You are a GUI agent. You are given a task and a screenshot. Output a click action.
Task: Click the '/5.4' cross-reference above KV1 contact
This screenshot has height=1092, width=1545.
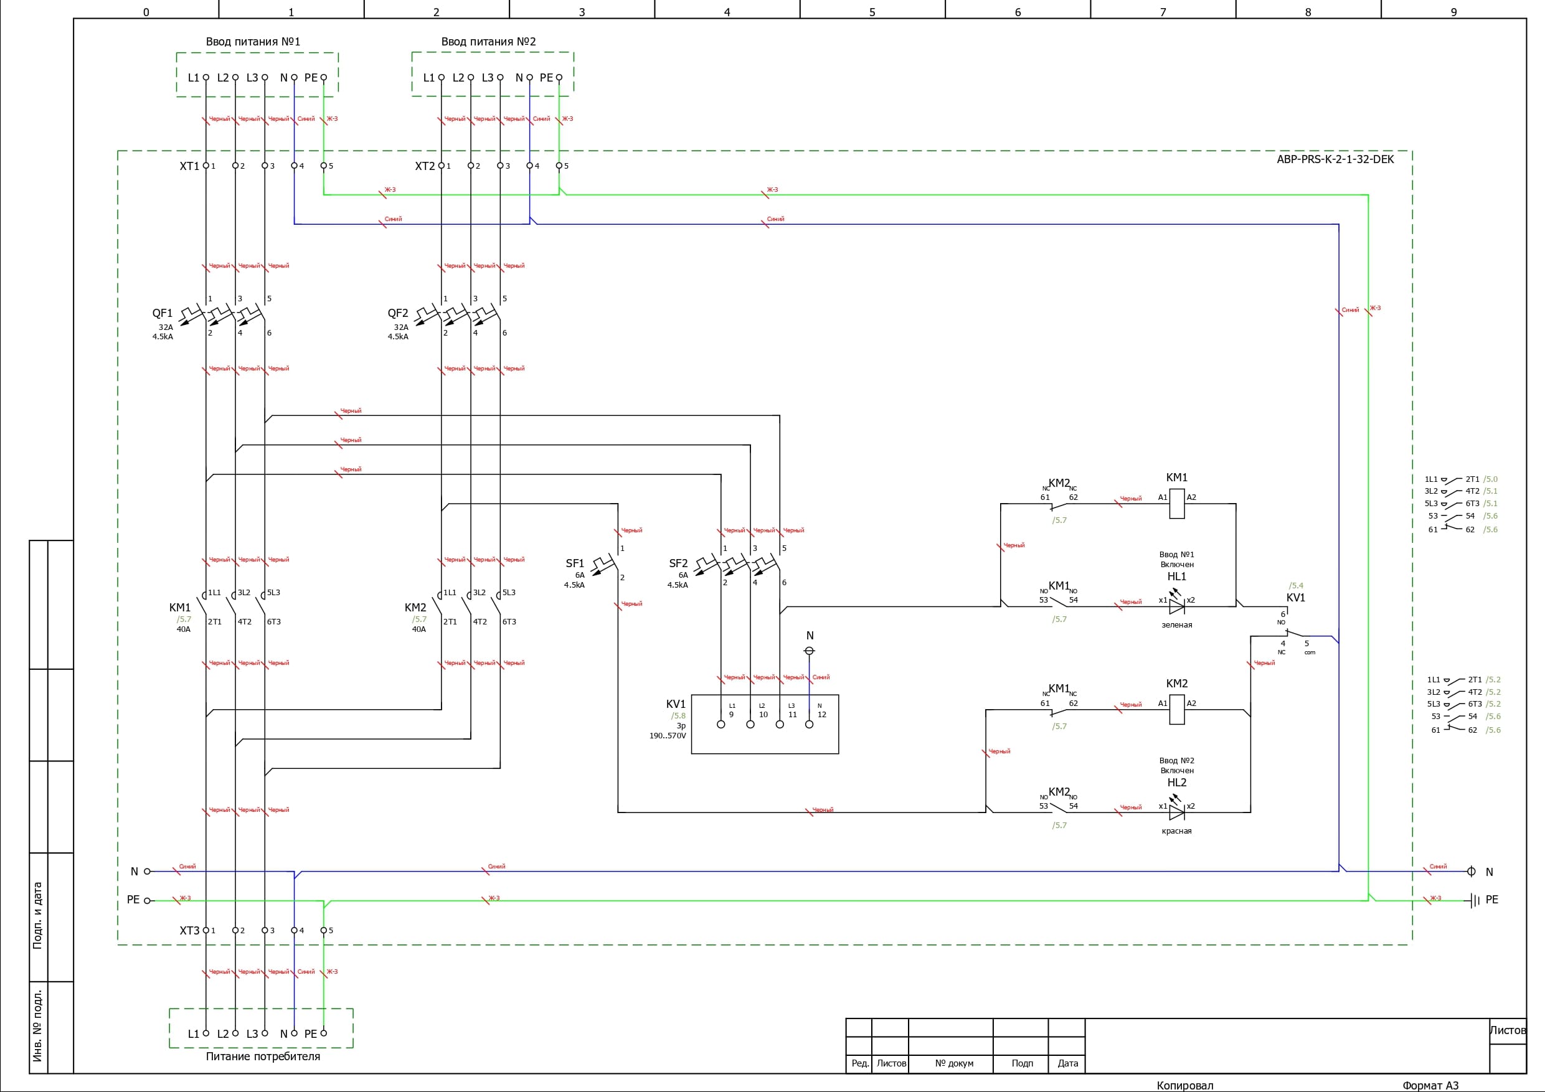tap(1295, 585)
